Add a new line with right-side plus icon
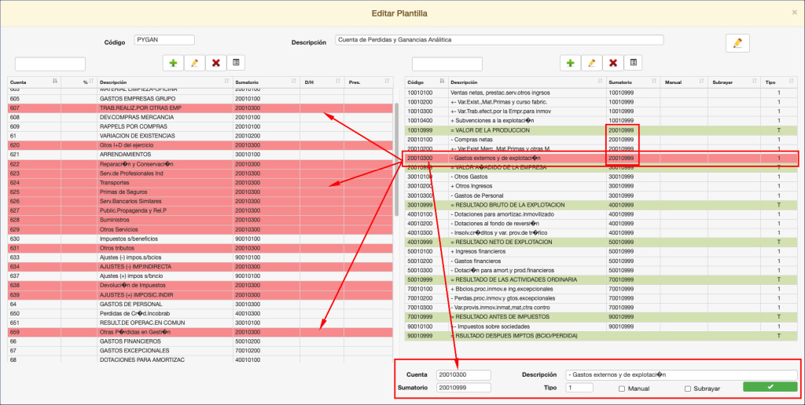The image size is (805, 405). click(570, 63)
